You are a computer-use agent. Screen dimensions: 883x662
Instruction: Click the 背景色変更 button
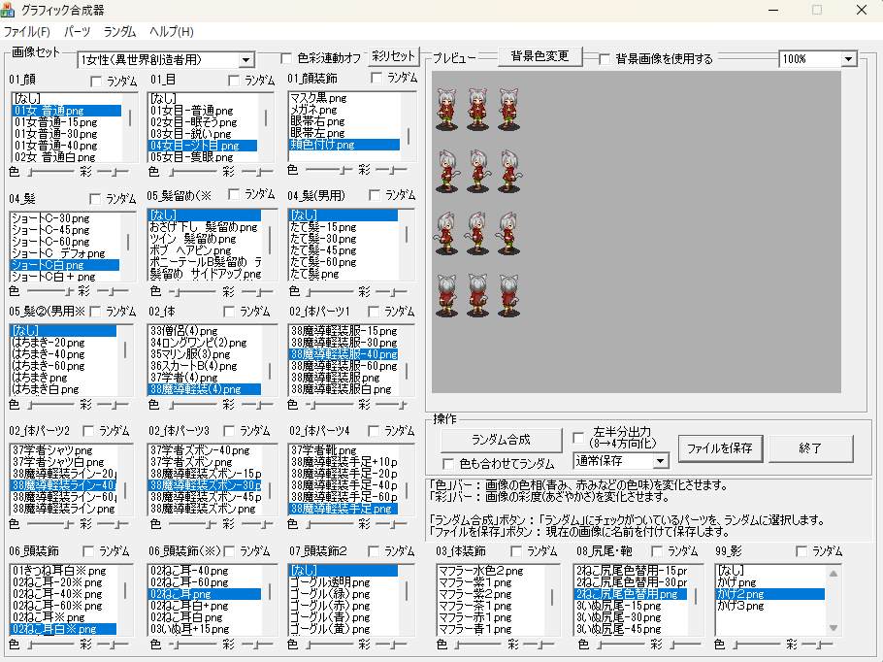tap(540, 56)
